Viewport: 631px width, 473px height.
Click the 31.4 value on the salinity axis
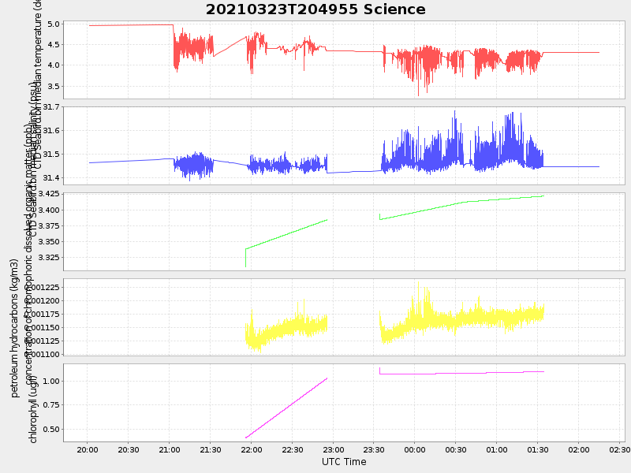click(51, 178)
